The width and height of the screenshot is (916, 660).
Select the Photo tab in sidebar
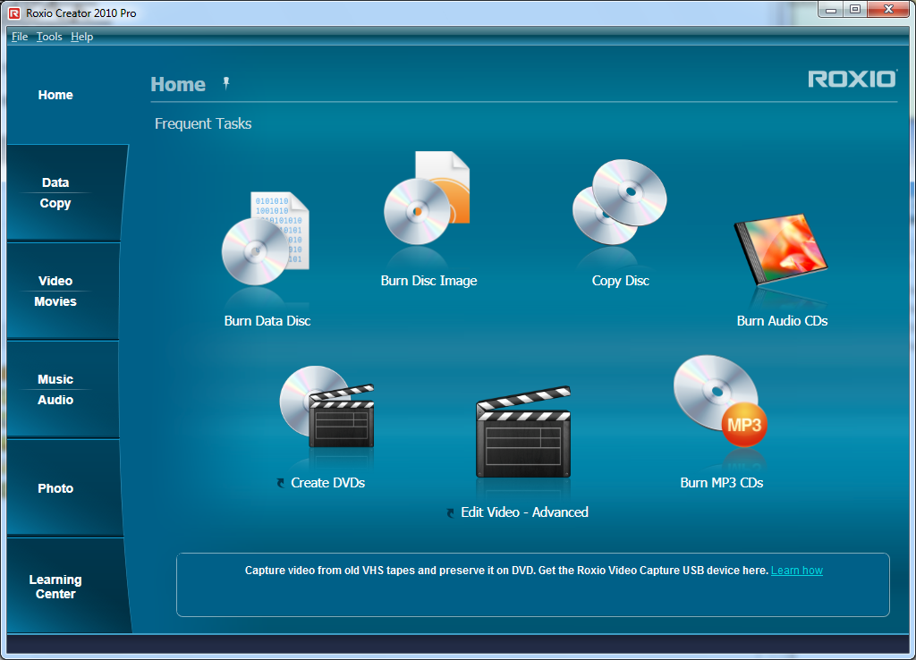[x=55, y=488]
